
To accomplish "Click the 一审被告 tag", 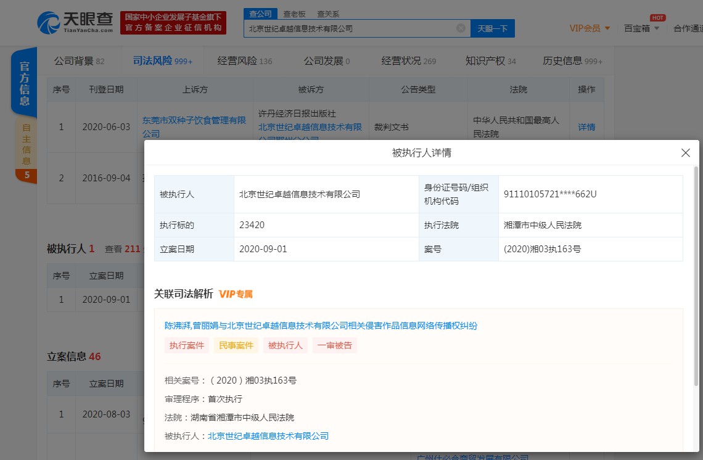I will click(334, 345).
